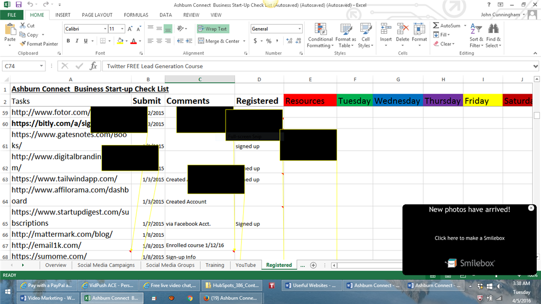Toggle Italic formatting
The height and width of the screenshot is (304, 541).
[x=77, y=41]
